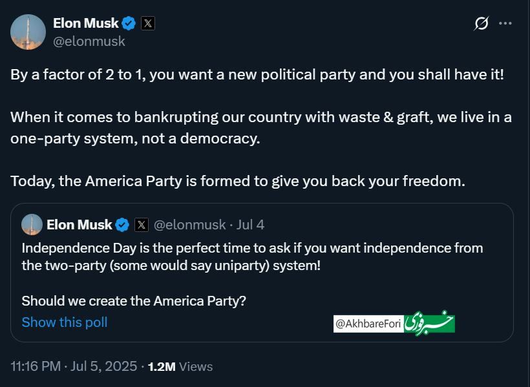Click the @AkhbareFori watermark label
The width and height of the screenshot is (530, 387).
[368, 324]
